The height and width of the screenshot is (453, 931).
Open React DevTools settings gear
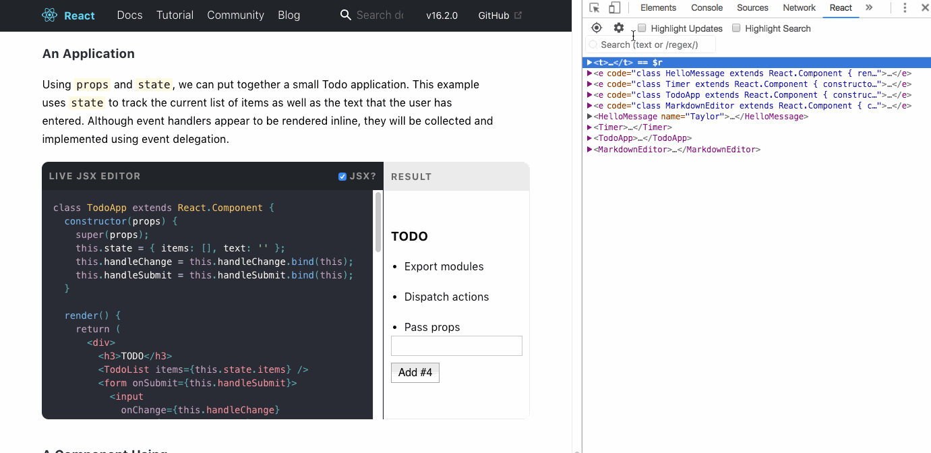619,28
